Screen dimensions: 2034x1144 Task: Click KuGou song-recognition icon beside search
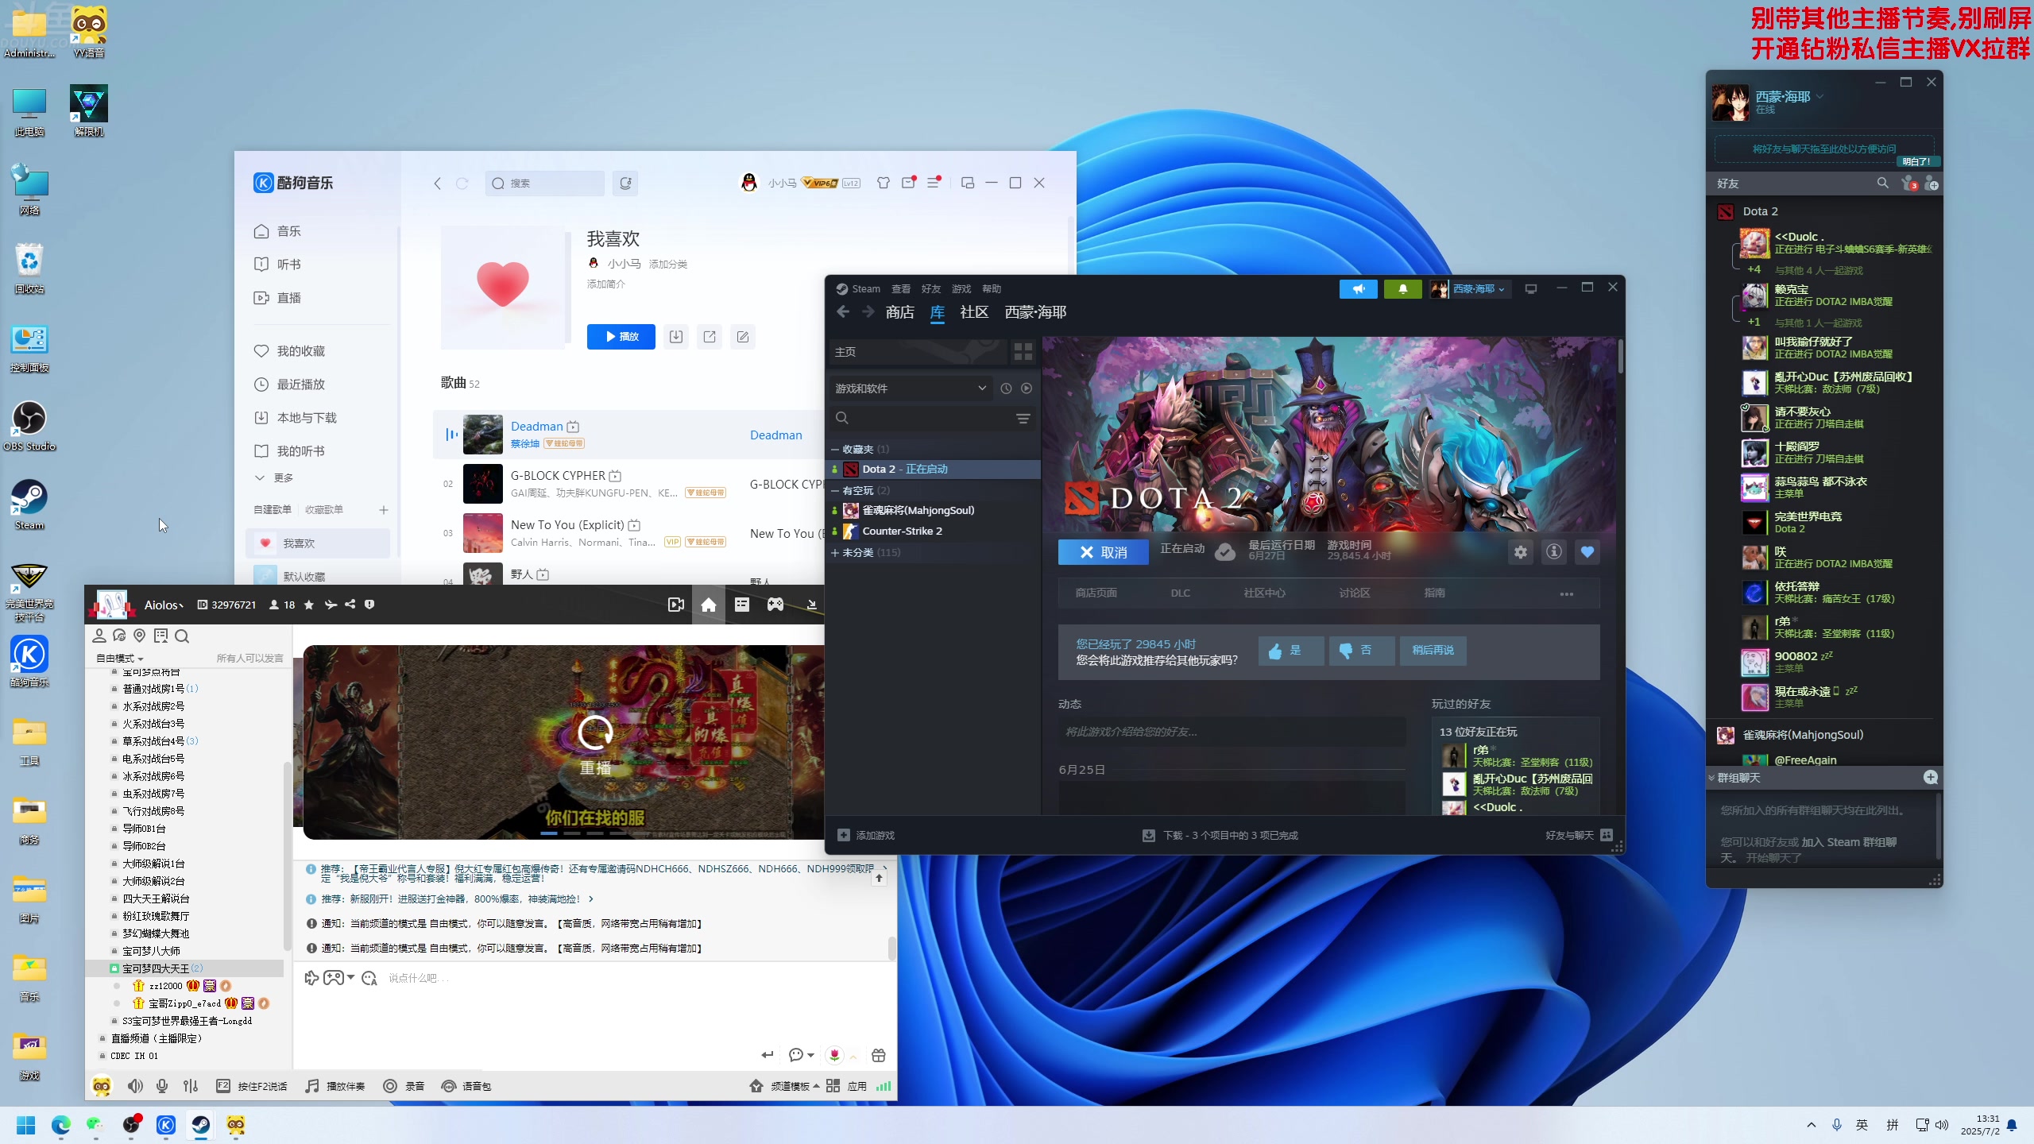click(x=625, y=184)
